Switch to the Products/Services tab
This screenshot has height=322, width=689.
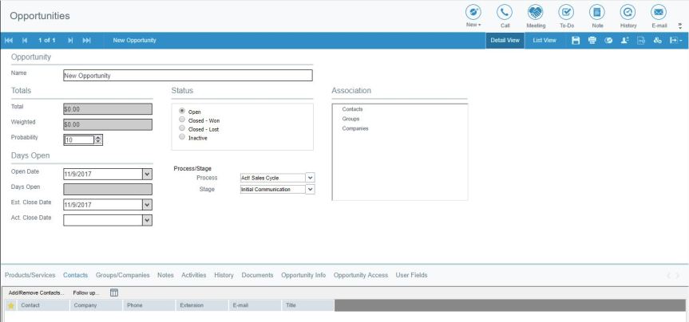coord(30,275)
